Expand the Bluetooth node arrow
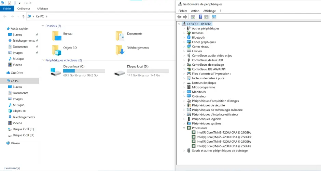This screenshot has height=171, width=321. (184, 38)
